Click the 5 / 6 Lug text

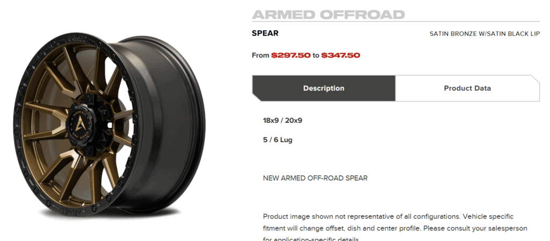tap(278, 140)
